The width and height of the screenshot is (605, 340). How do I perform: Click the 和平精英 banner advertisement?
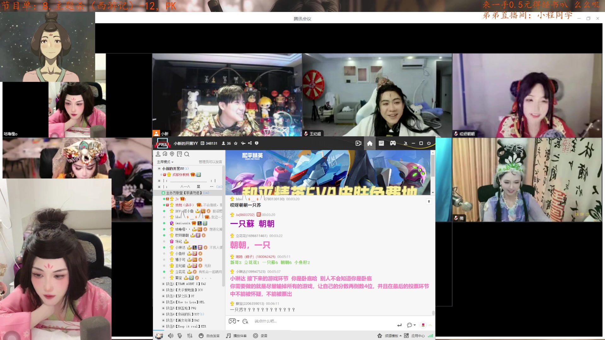click(328, 173)
